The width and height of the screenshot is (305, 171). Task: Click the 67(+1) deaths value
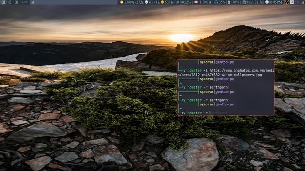coord(154,2)
